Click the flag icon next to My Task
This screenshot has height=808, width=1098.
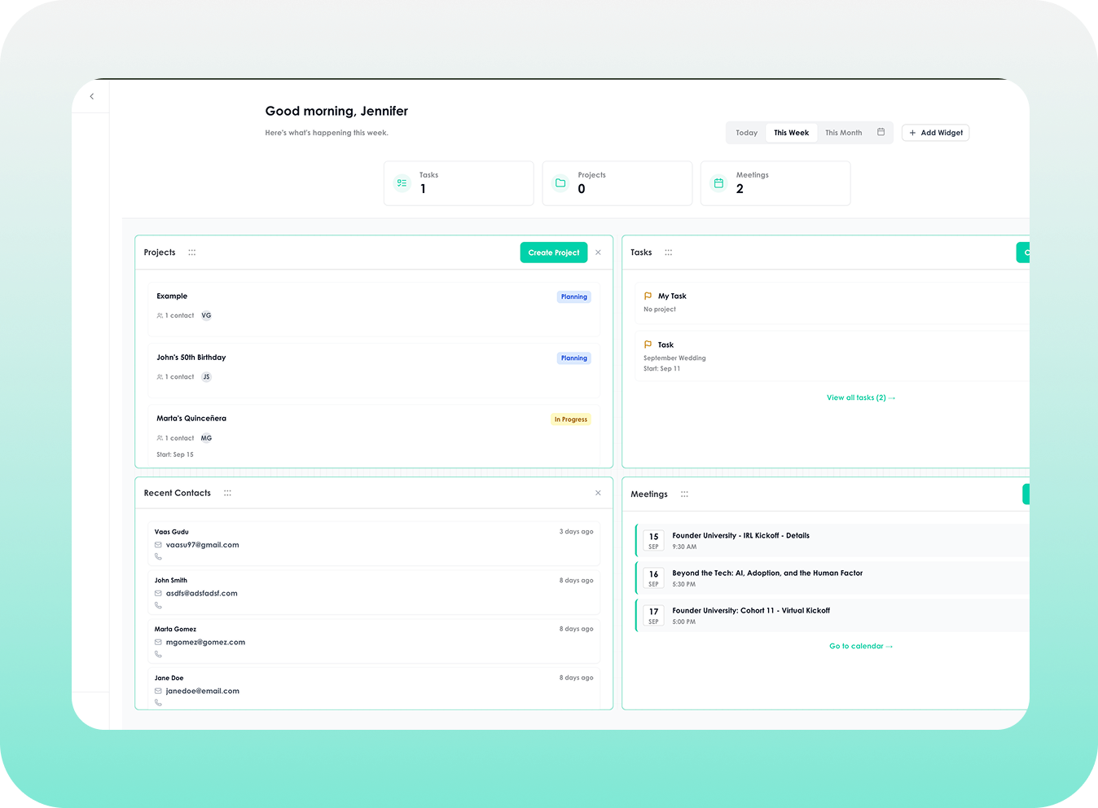648,296
